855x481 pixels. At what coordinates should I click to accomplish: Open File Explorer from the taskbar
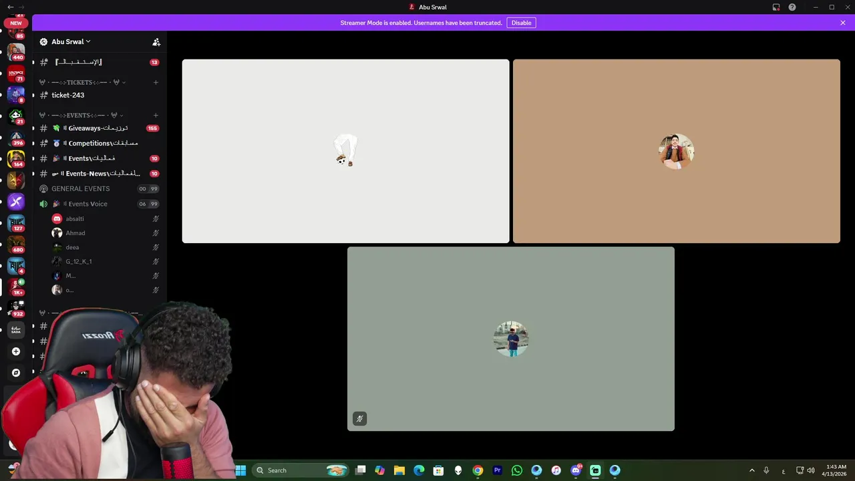[x=399, y=470]
